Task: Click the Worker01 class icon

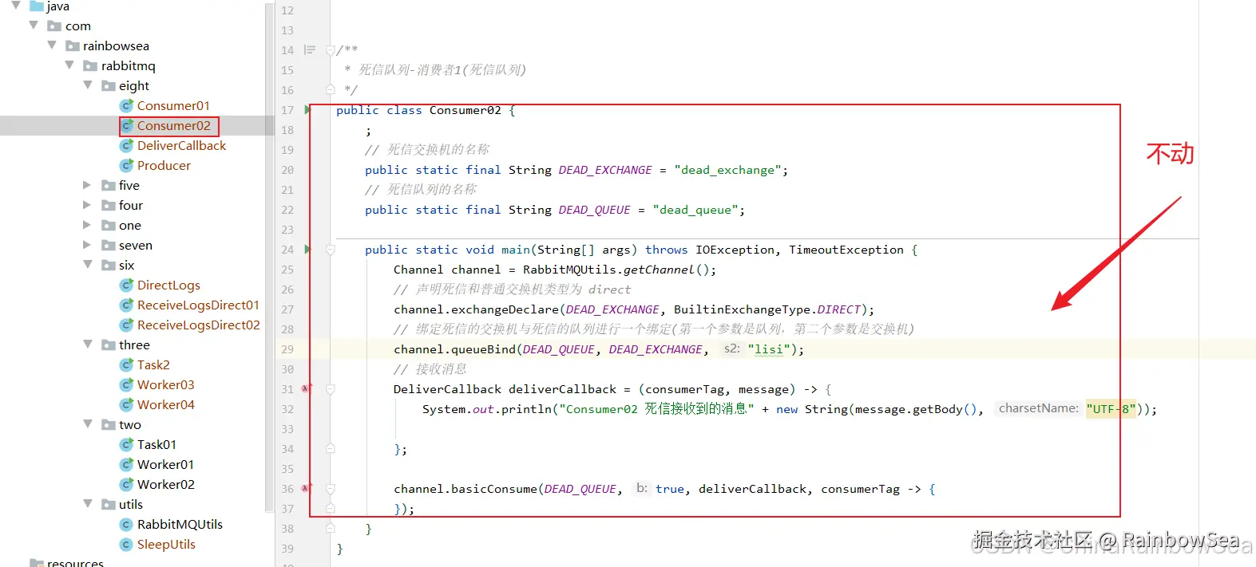Action: tap(126, 464)
